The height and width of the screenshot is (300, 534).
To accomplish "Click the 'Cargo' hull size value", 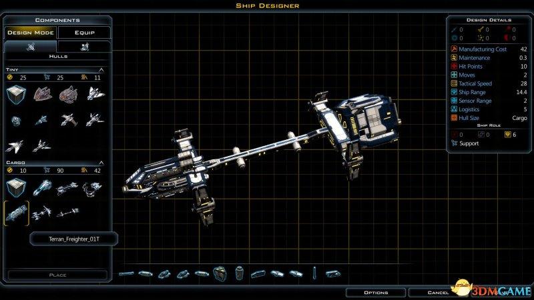I will [519, 118].
